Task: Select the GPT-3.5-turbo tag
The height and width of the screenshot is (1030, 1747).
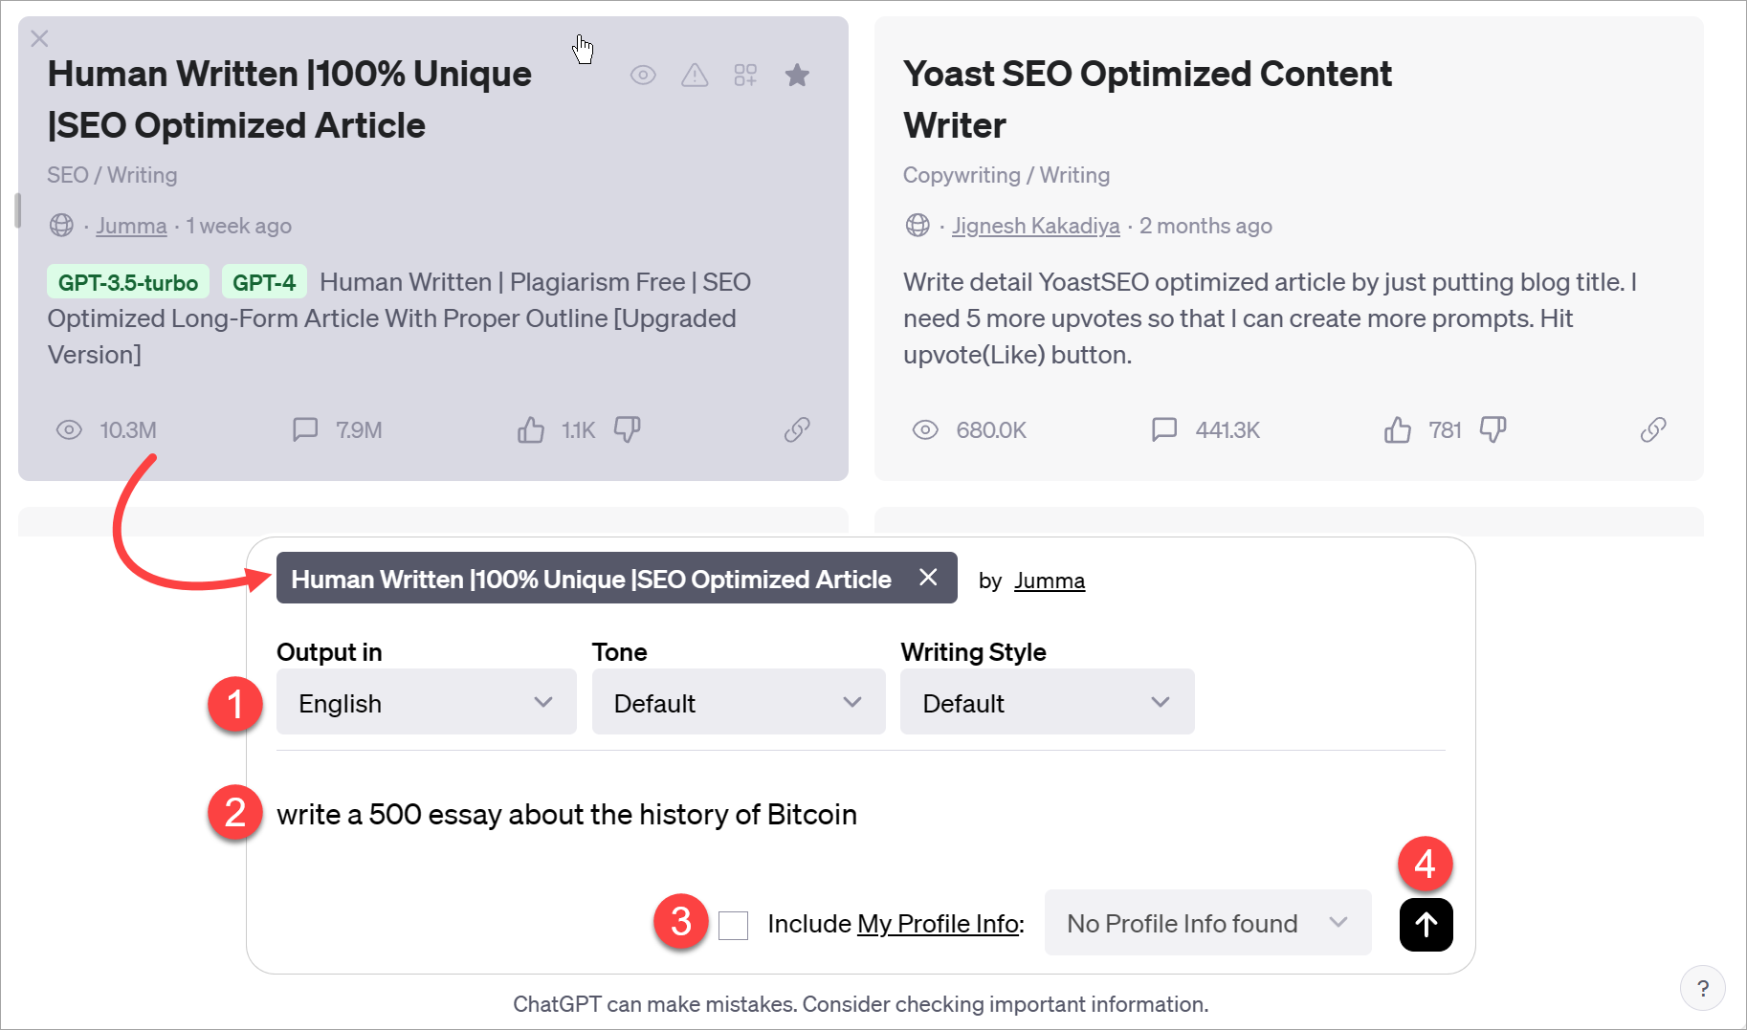Action: (x=128, y=281)
